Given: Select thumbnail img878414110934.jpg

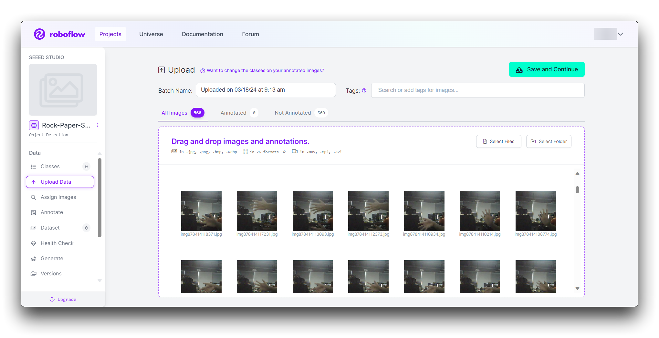Looking at the screenshot, I should (x=424, y=211).
